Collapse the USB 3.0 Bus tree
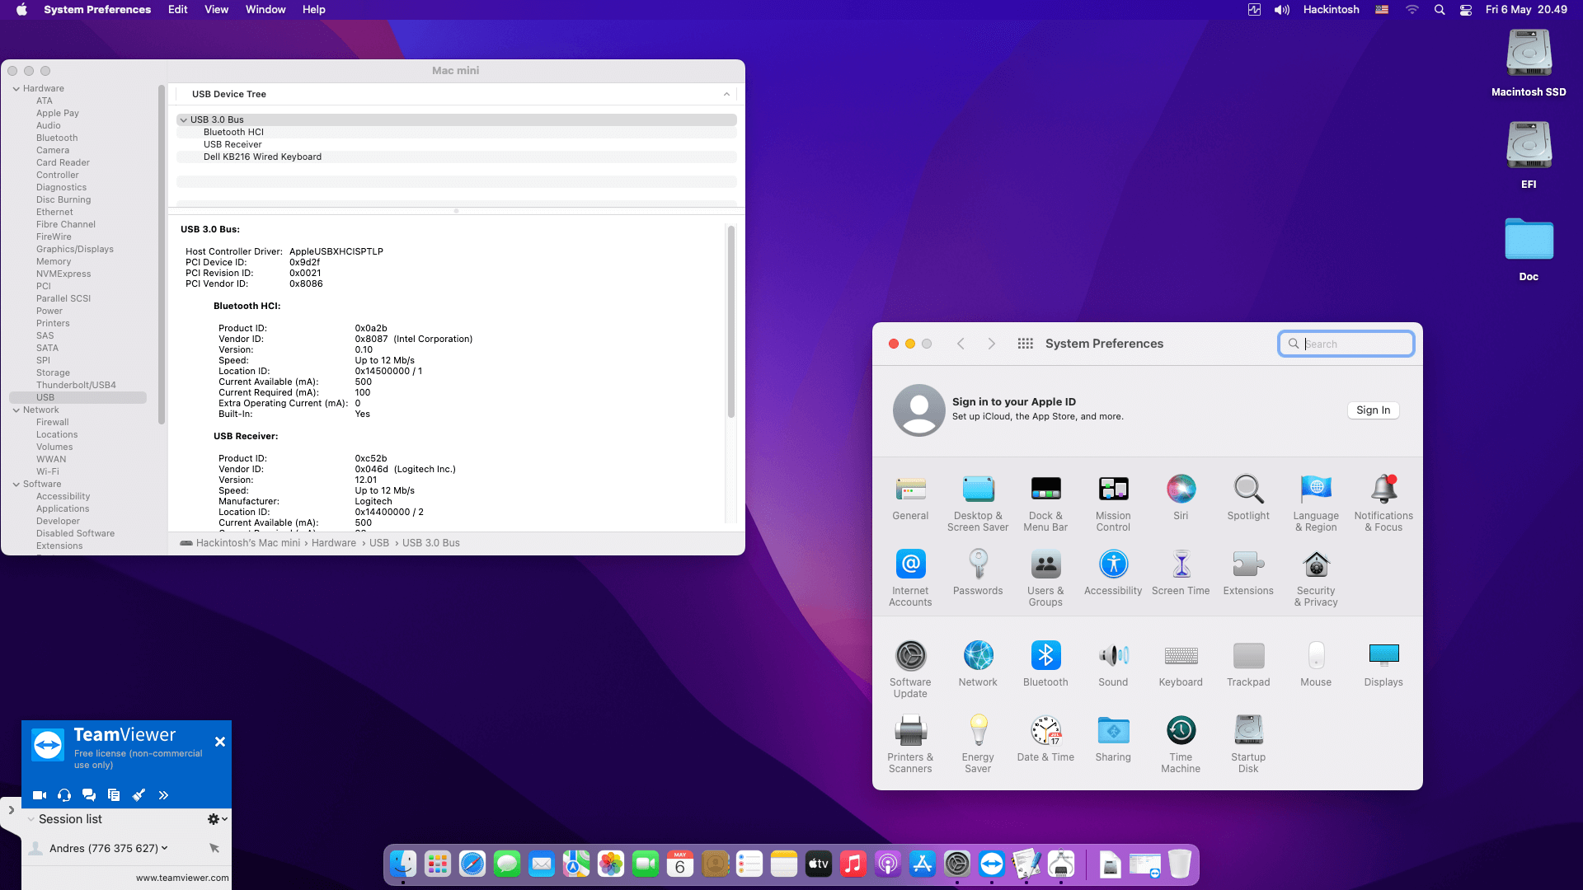The image size is (1583, 890). point(184,120)
